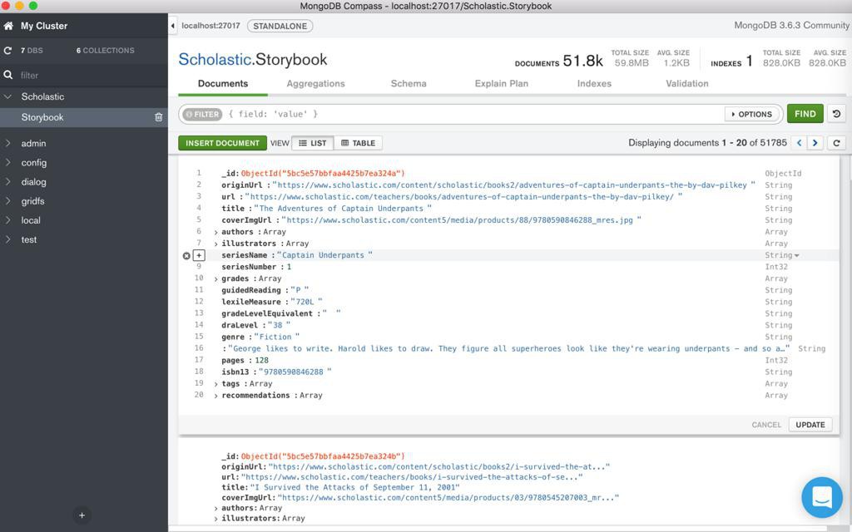Expand the recommendations array field

coord(215,396)
